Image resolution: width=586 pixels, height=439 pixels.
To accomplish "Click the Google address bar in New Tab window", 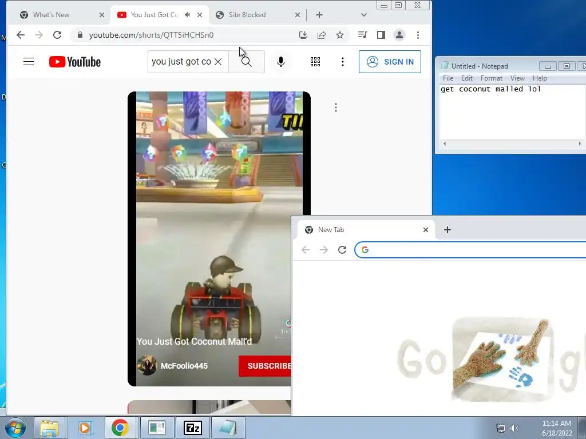I will (x=471, y=250).
